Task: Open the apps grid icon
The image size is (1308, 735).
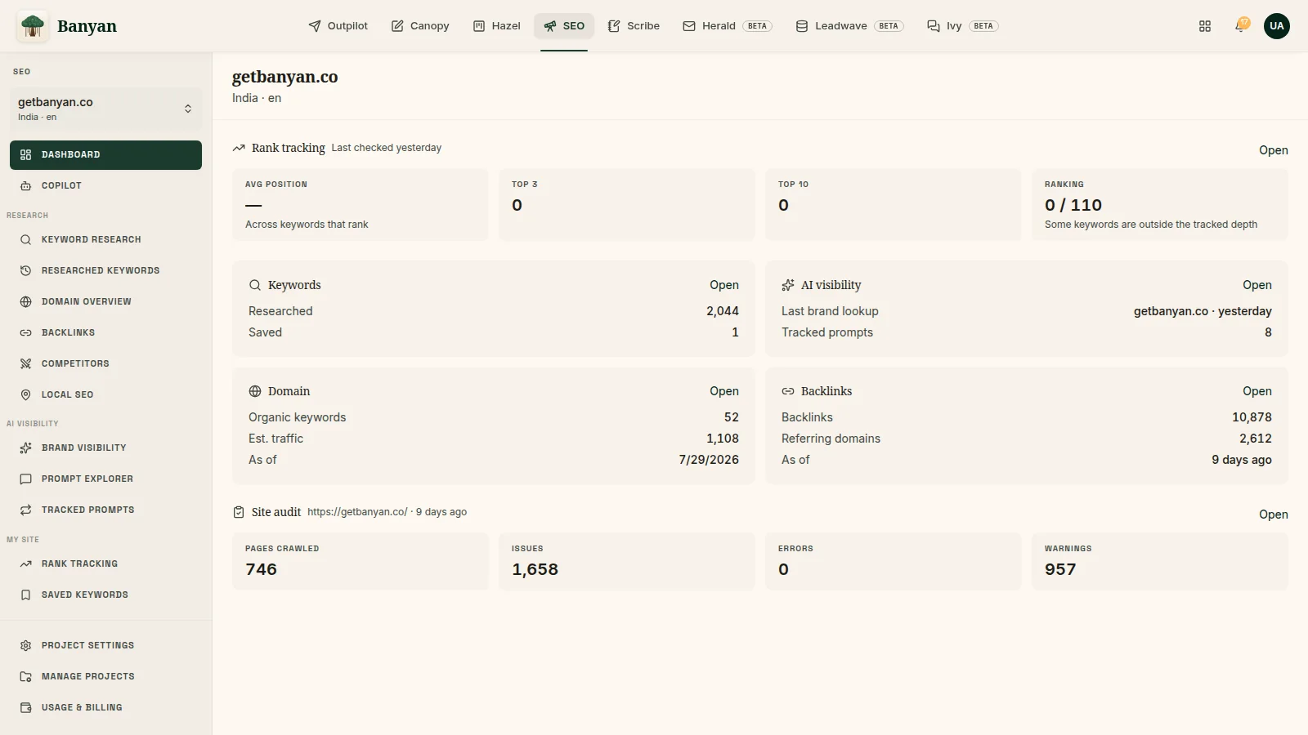Action: click(x=1205, y=26)
